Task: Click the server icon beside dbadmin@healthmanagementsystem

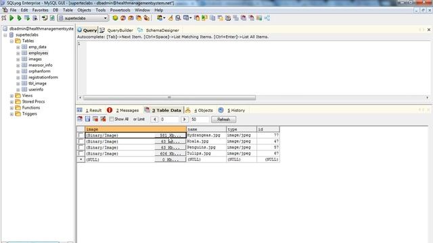Action: click(5, 28)
